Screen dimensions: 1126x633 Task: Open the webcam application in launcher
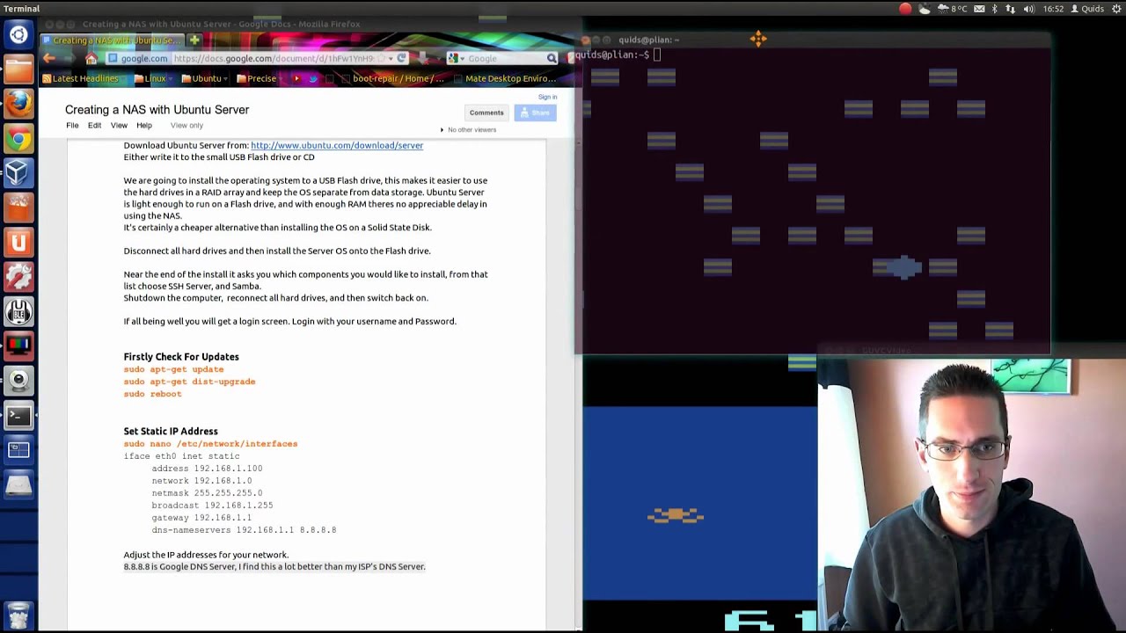pyautogui.click(x=18, y=381)
